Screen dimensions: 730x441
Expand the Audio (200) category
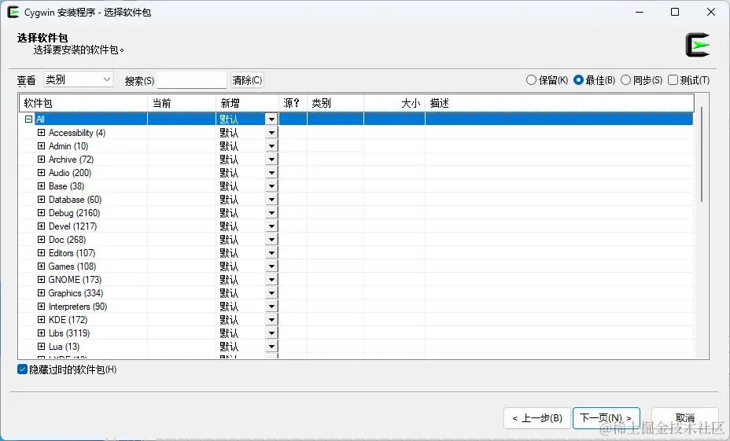[x=42, y=173]
